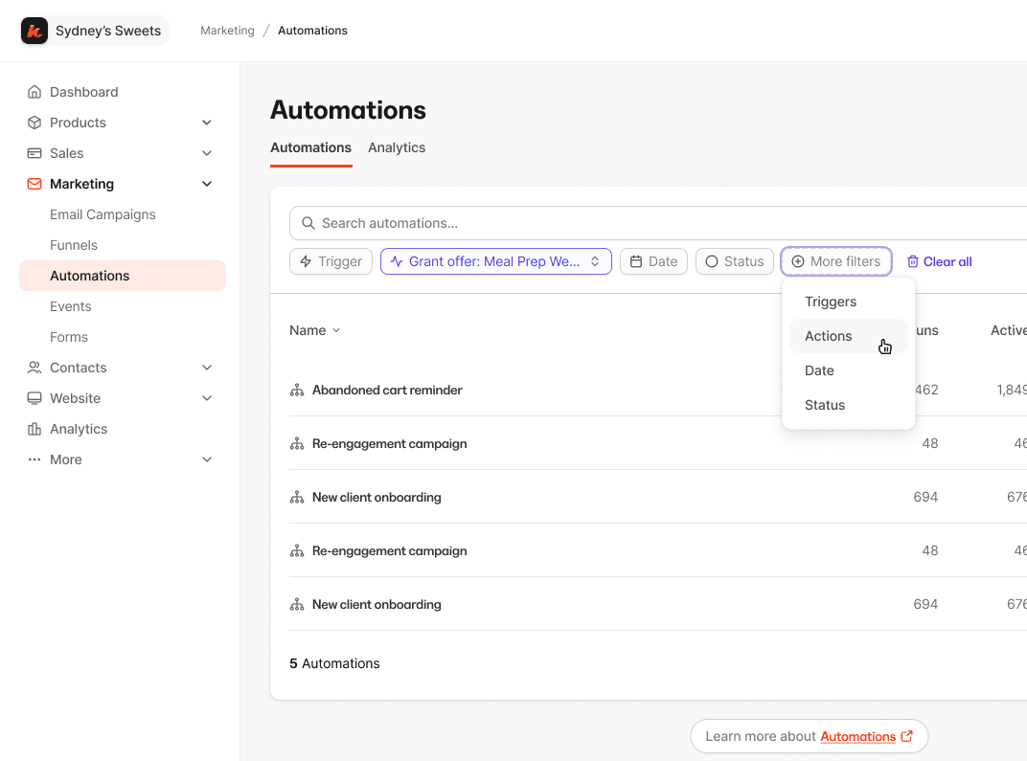Sort the list by the Name column
The image size is (1027, 761).
(314, 330)
